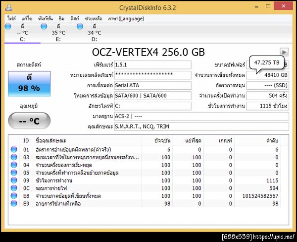Open the ฟังก์ชั่น menu
This screenshot has width=297, height=242.
pyautogui.click(x=45, y=19)
